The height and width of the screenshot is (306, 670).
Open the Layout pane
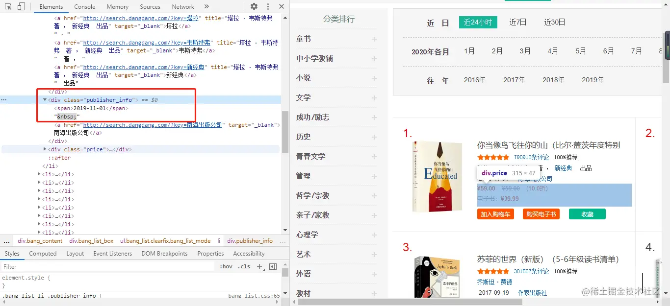[x=75, y=254]
